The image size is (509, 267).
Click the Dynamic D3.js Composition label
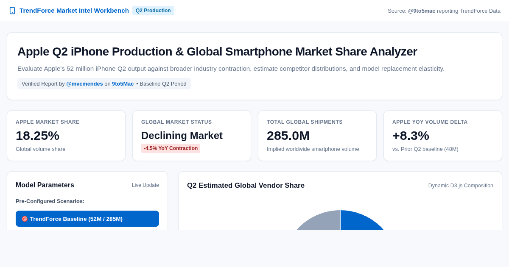click(x=461, y=186)
